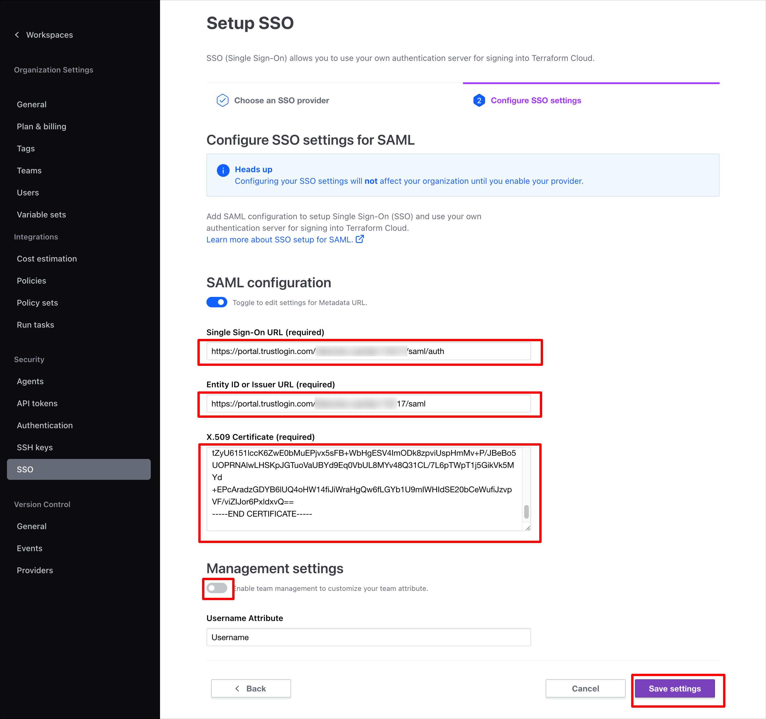This screenshot has width=766, height=719.
Task: Open Providers under Version Control
Action: pos(35,570)
